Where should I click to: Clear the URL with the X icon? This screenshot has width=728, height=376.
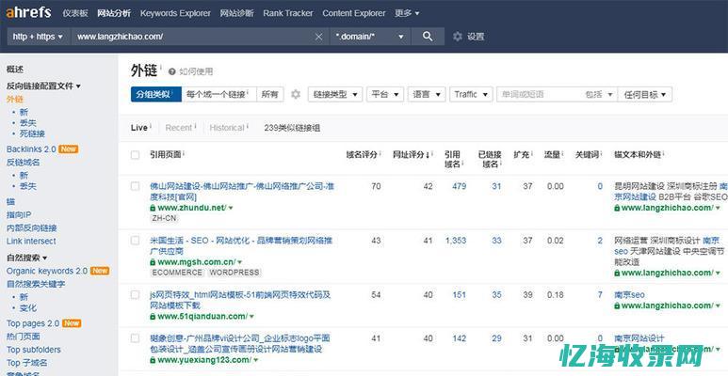click(x=319, y=37)
